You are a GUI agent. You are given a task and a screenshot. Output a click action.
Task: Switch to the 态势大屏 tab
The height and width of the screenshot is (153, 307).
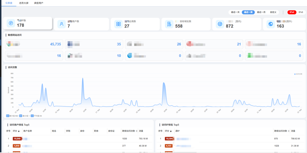tap(24, 3)
